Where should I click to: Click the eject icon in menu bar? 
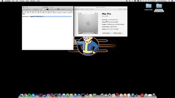point(146,1)
